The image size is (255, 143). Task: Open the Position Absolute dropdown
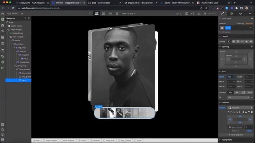[x=240, y=108]
